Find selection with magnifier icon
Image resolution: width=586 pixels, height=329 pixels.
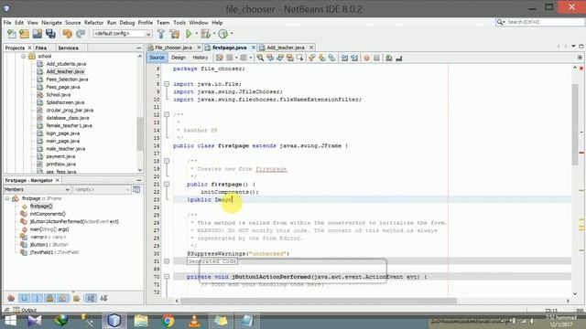point(260,58)
